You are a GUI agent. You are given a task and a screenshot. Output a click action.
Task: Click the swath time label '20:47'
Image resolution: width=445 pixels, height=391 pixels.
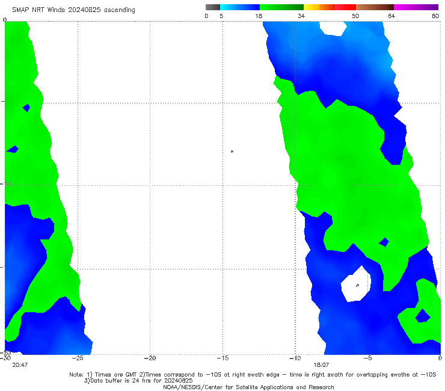pos(20,365)
